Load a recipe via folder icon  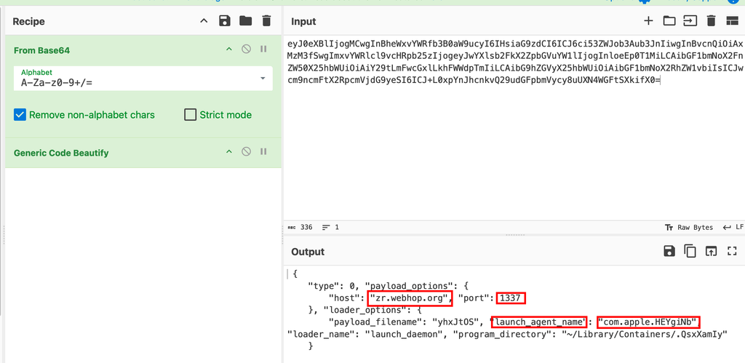click(x=245, y=21)
